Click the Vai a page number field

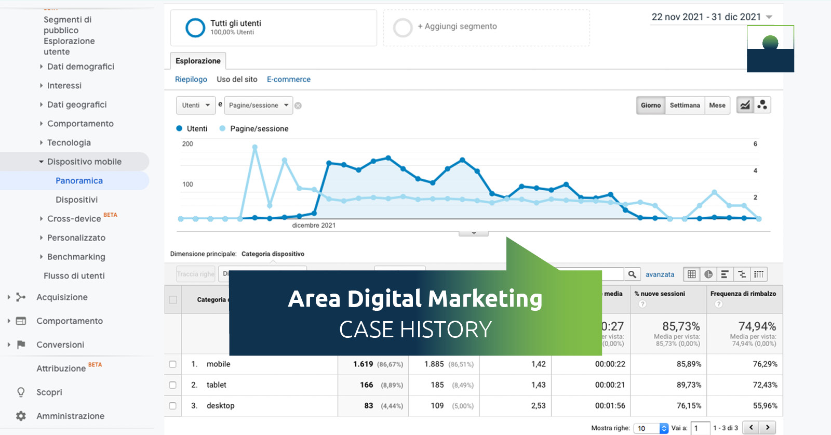pos(700,428)
